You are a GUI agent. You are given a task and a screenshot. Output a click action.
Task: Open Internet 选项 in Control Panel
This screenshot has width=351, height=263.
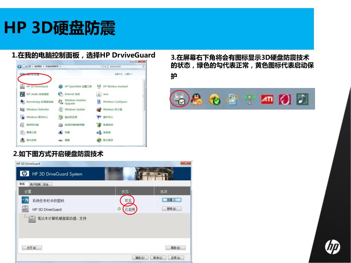click(x=69, y=94)
